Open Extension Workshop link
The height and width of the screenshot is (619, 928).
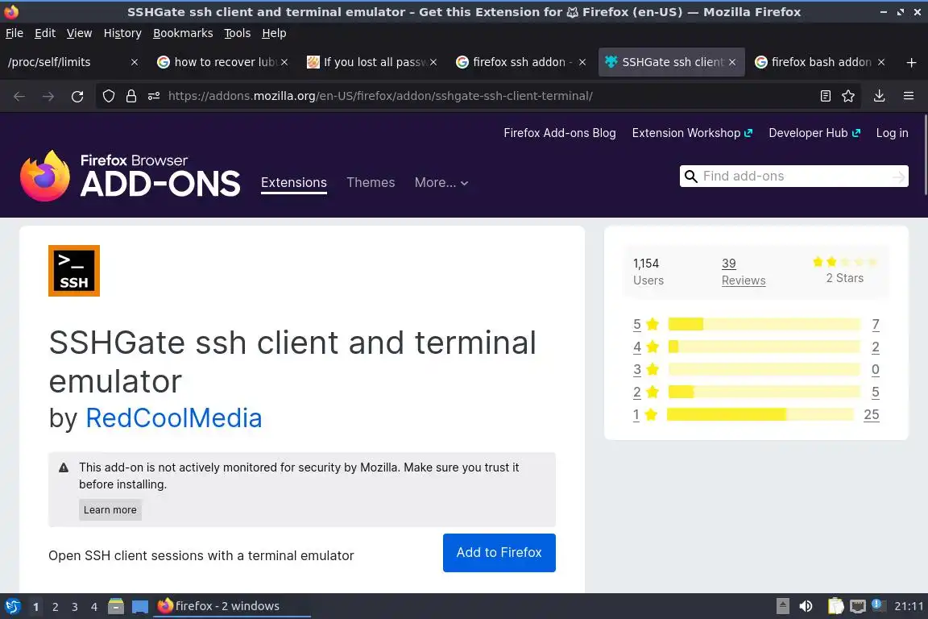click(692, 133)
